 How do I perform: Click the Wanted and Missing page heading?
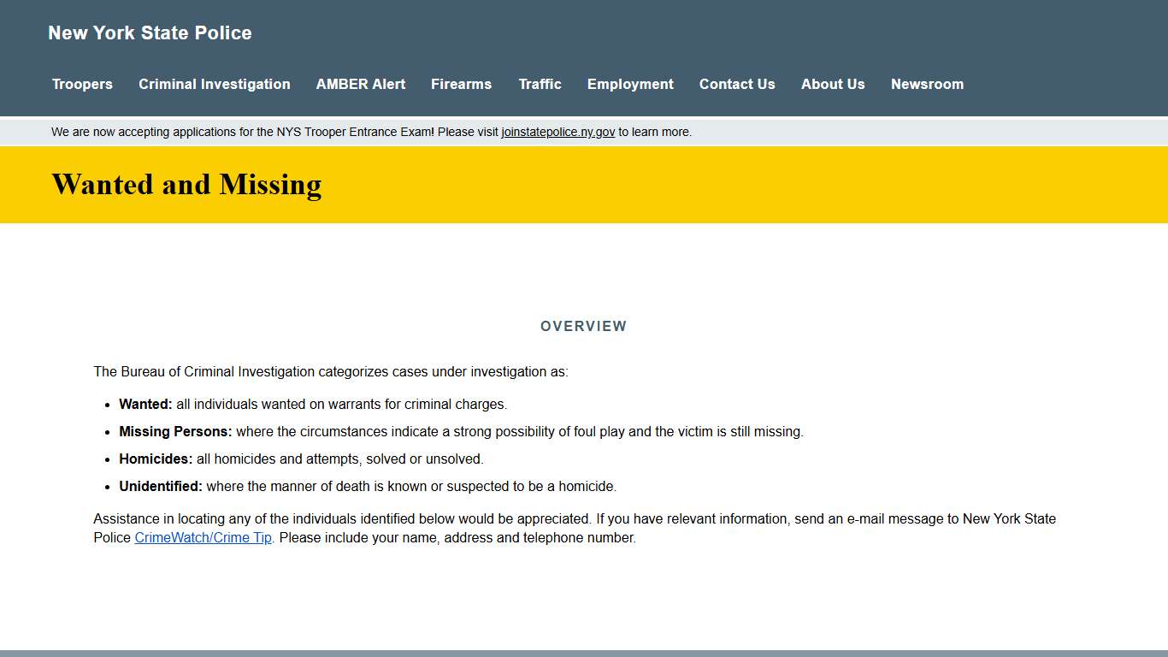click(x=186, y=185)
